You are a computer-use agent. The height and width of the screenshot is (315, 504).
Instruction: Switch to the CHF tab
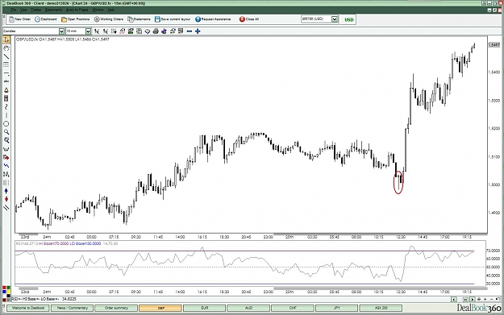click(293, 308)
